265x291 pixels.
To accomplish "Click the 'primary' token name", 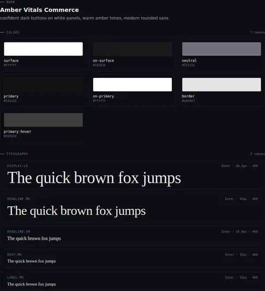I will pos(11,96).
